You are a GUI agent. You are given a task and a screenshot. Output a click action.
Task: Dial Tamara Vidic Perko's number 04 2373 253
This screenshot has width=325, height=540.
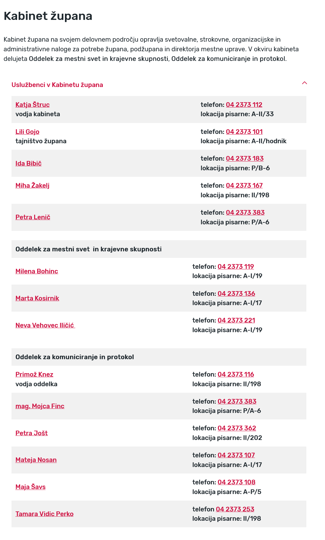pyautogui.click(x=235, y=509)
